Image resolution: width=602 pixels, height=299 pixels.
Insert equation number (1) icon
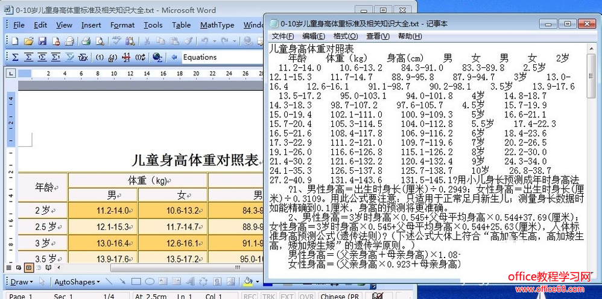pos(100,57)
